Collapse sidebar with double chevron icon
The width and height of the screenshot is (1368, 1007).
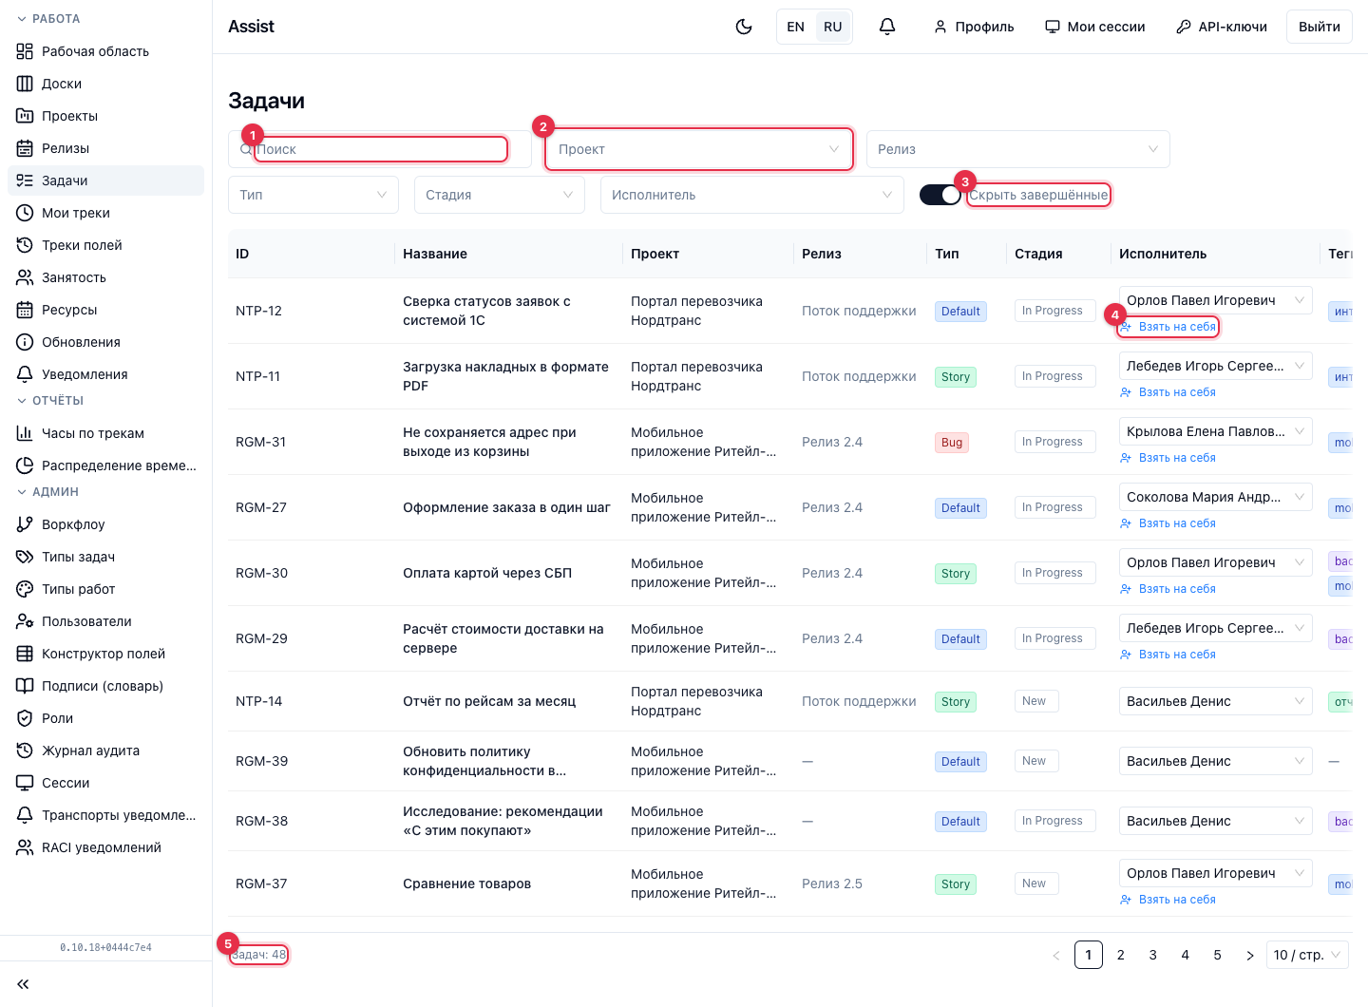click(23, 984)
